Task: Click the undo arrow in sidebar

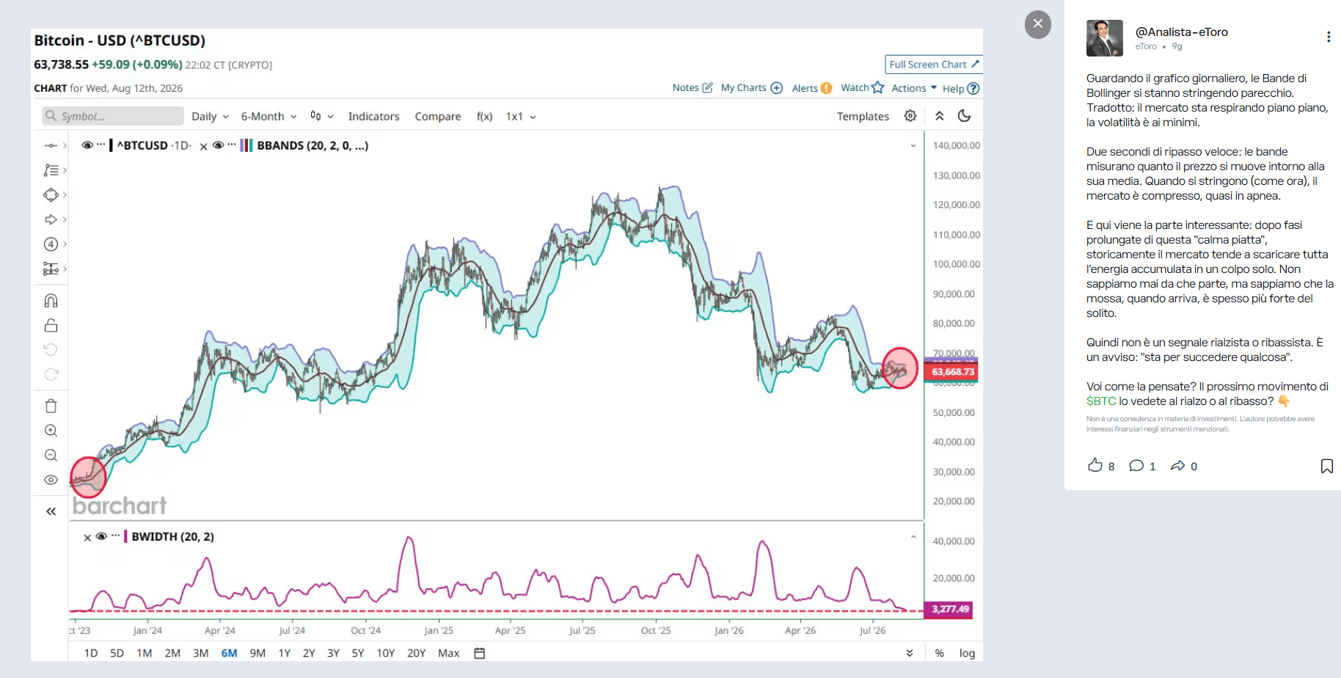Action: click(x=51, y=349)
